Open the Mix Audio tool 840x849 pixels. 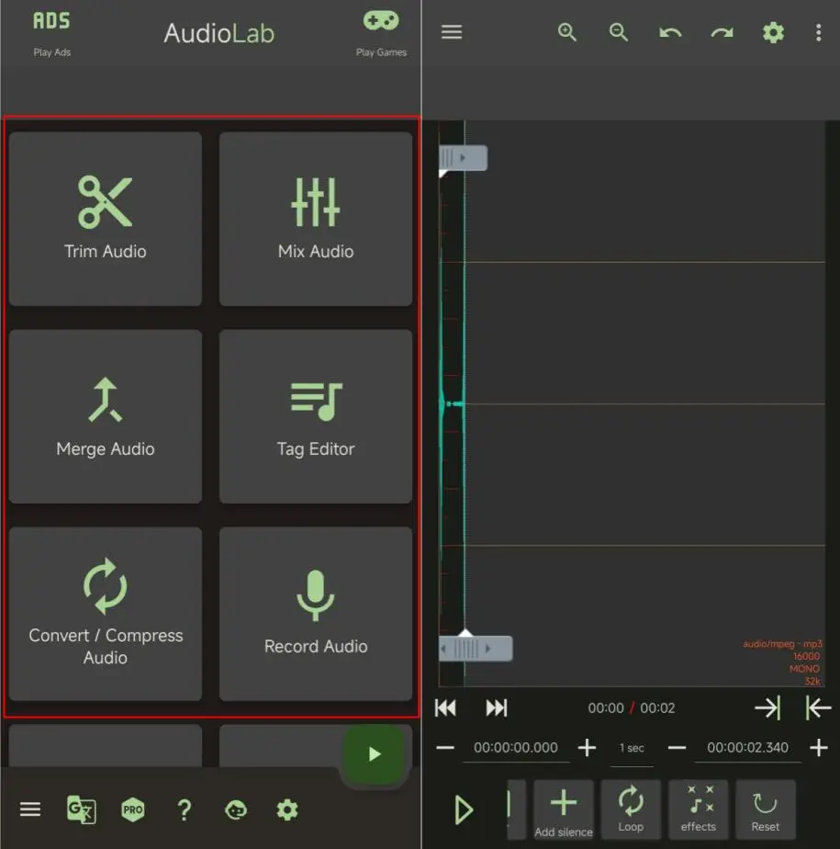(316, 219)
